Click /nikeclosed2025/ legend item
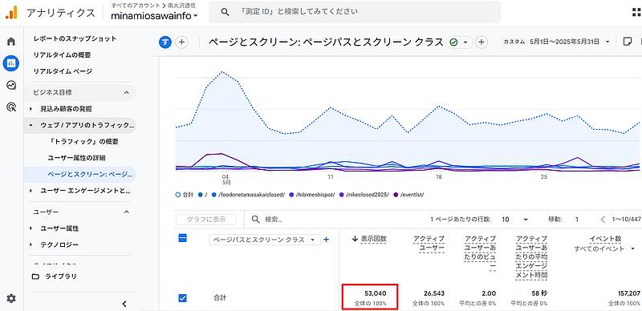Image resolution: width=642 pixels, height=311 pixels. 364,195
